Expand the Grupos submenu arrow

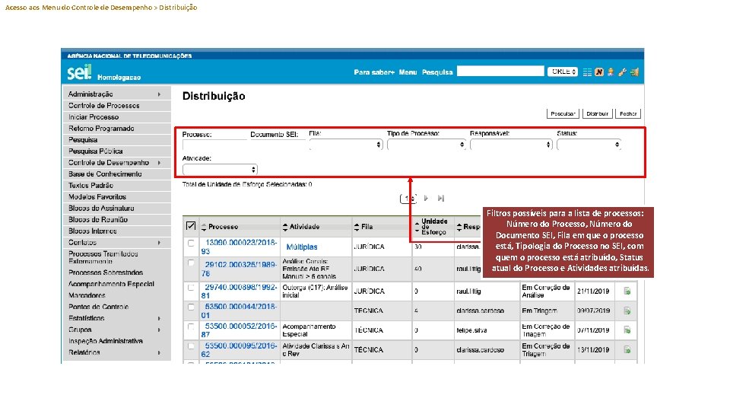click(159, 330)
